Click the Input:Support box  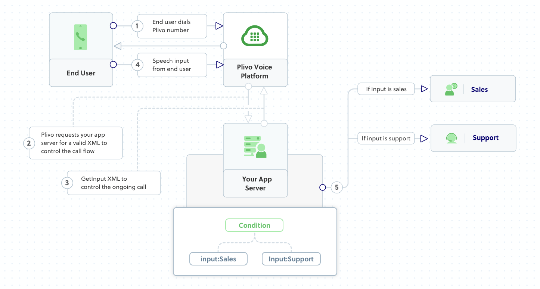click(291, 259)
